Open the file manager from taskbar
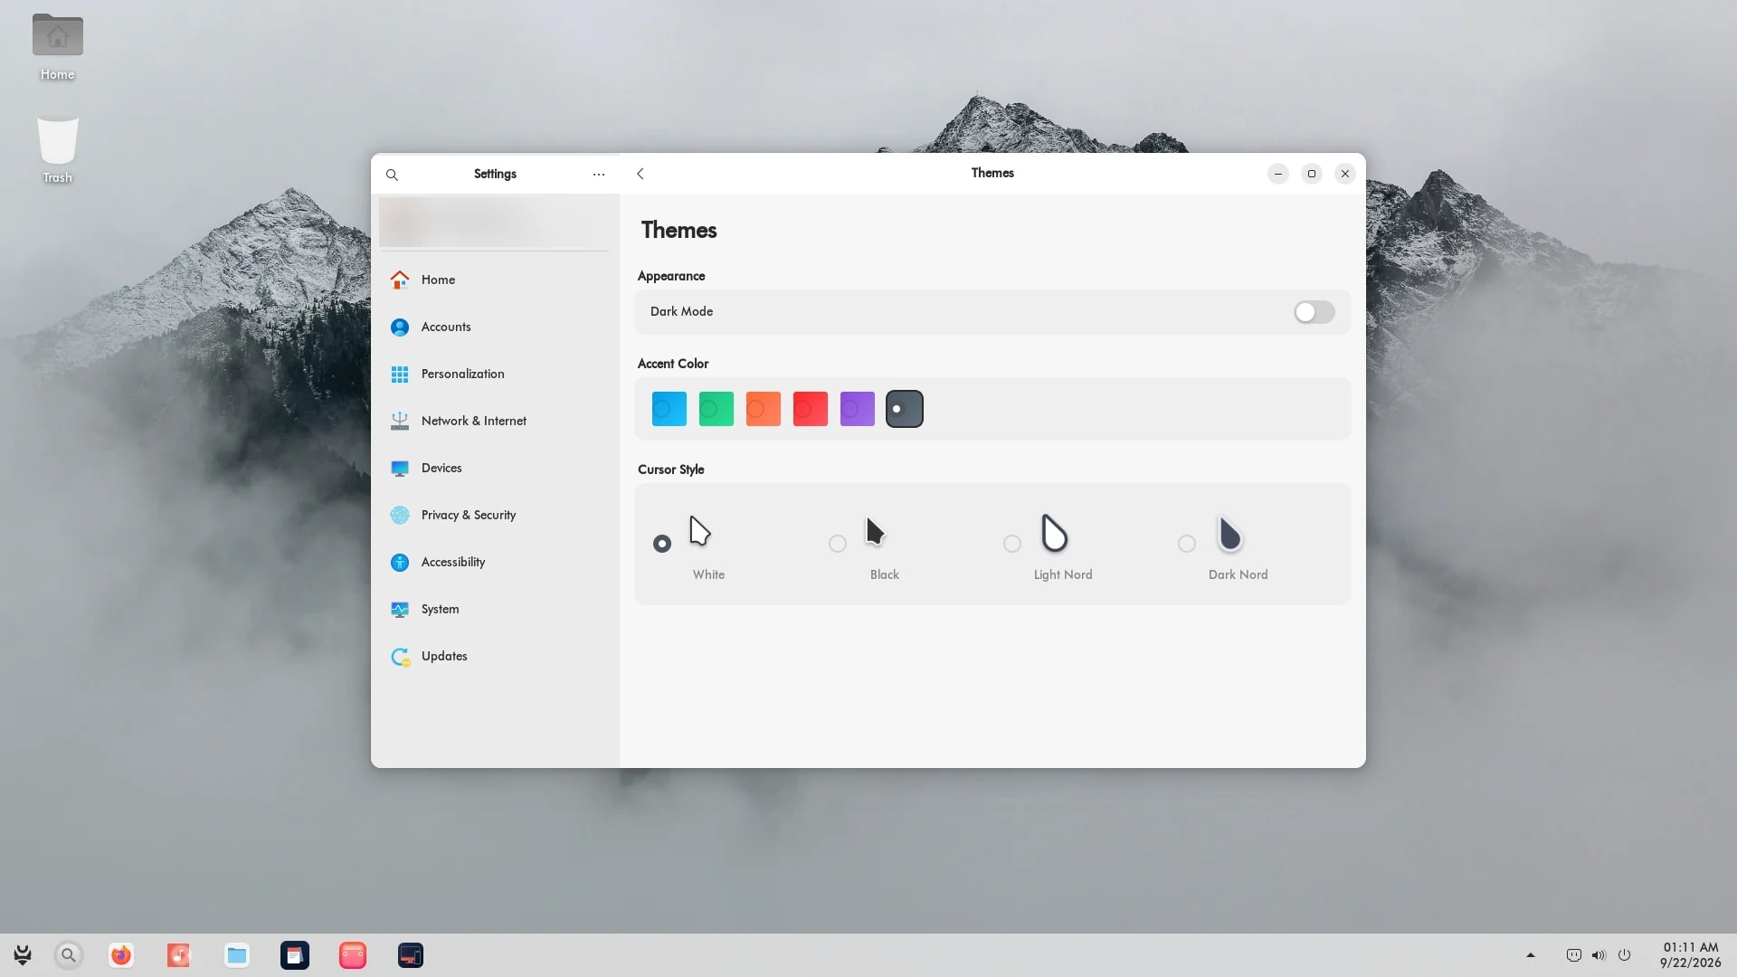The image size is (1737, 977). pyautogui.click(x=236, y=955)
